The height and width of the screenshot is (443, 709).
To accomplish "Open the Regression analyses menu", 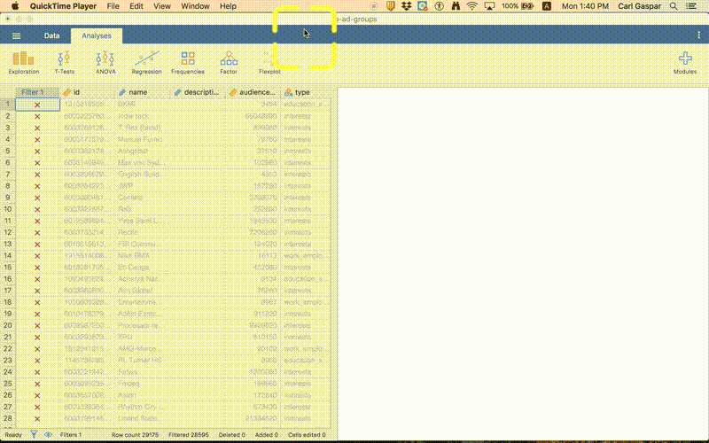I will [146, 62].
